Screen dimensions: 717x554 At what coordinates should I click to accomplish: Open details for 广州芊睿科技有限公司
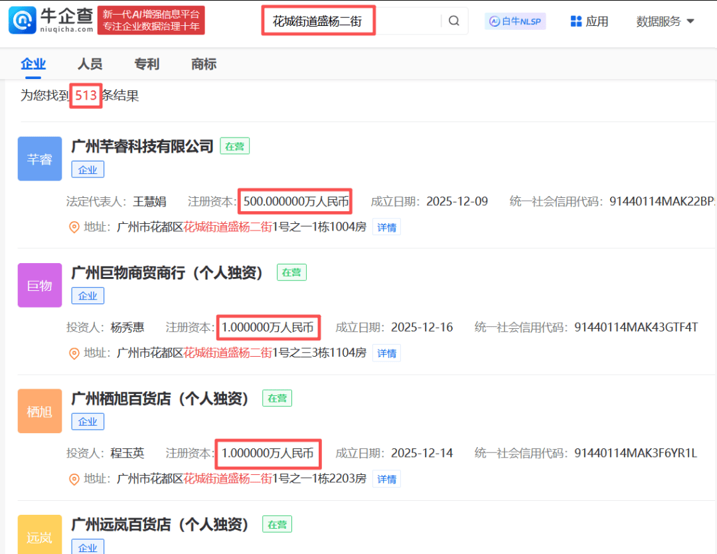[141, 146]
